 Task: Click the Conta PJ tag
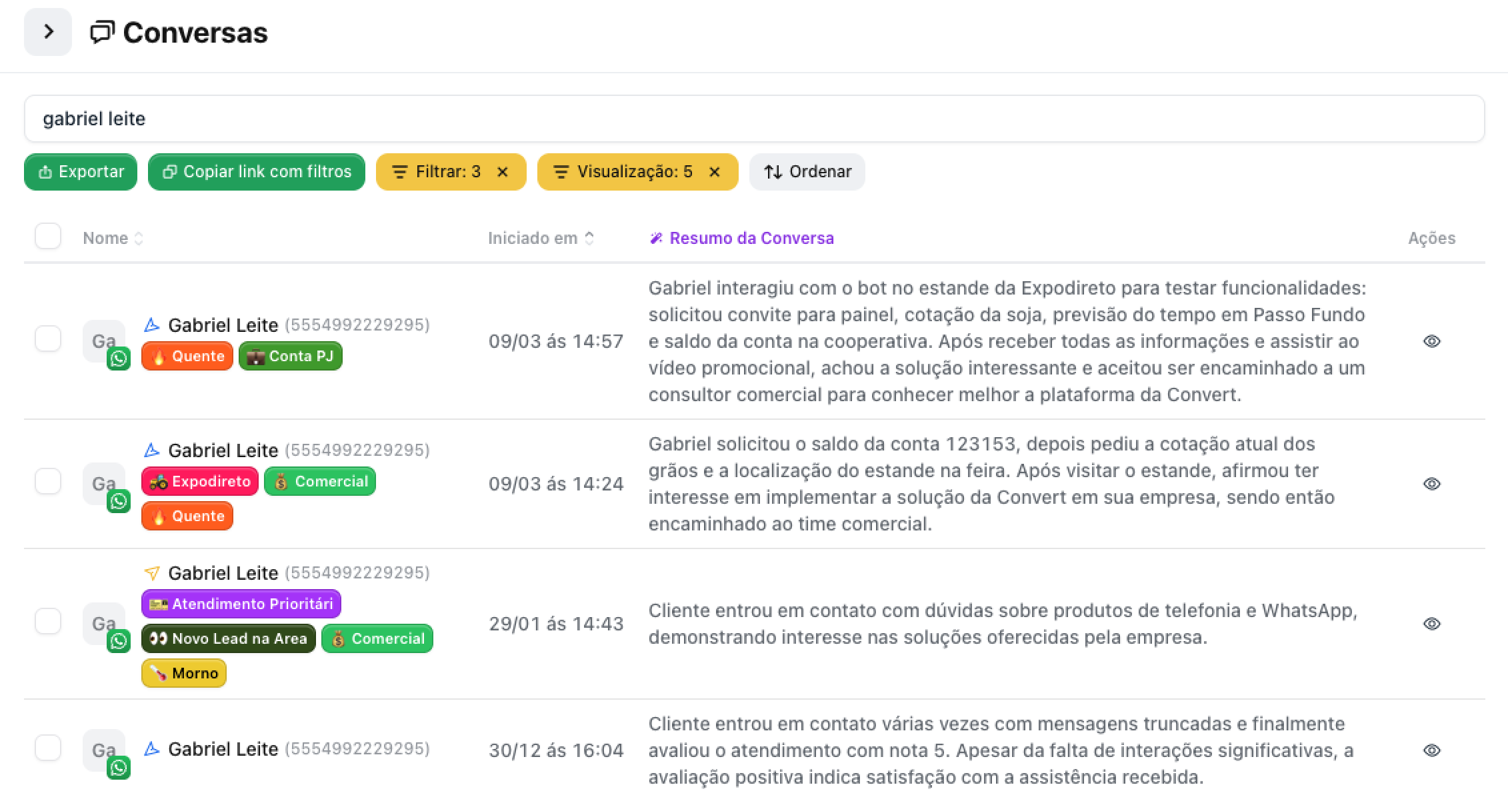[291, 356]
